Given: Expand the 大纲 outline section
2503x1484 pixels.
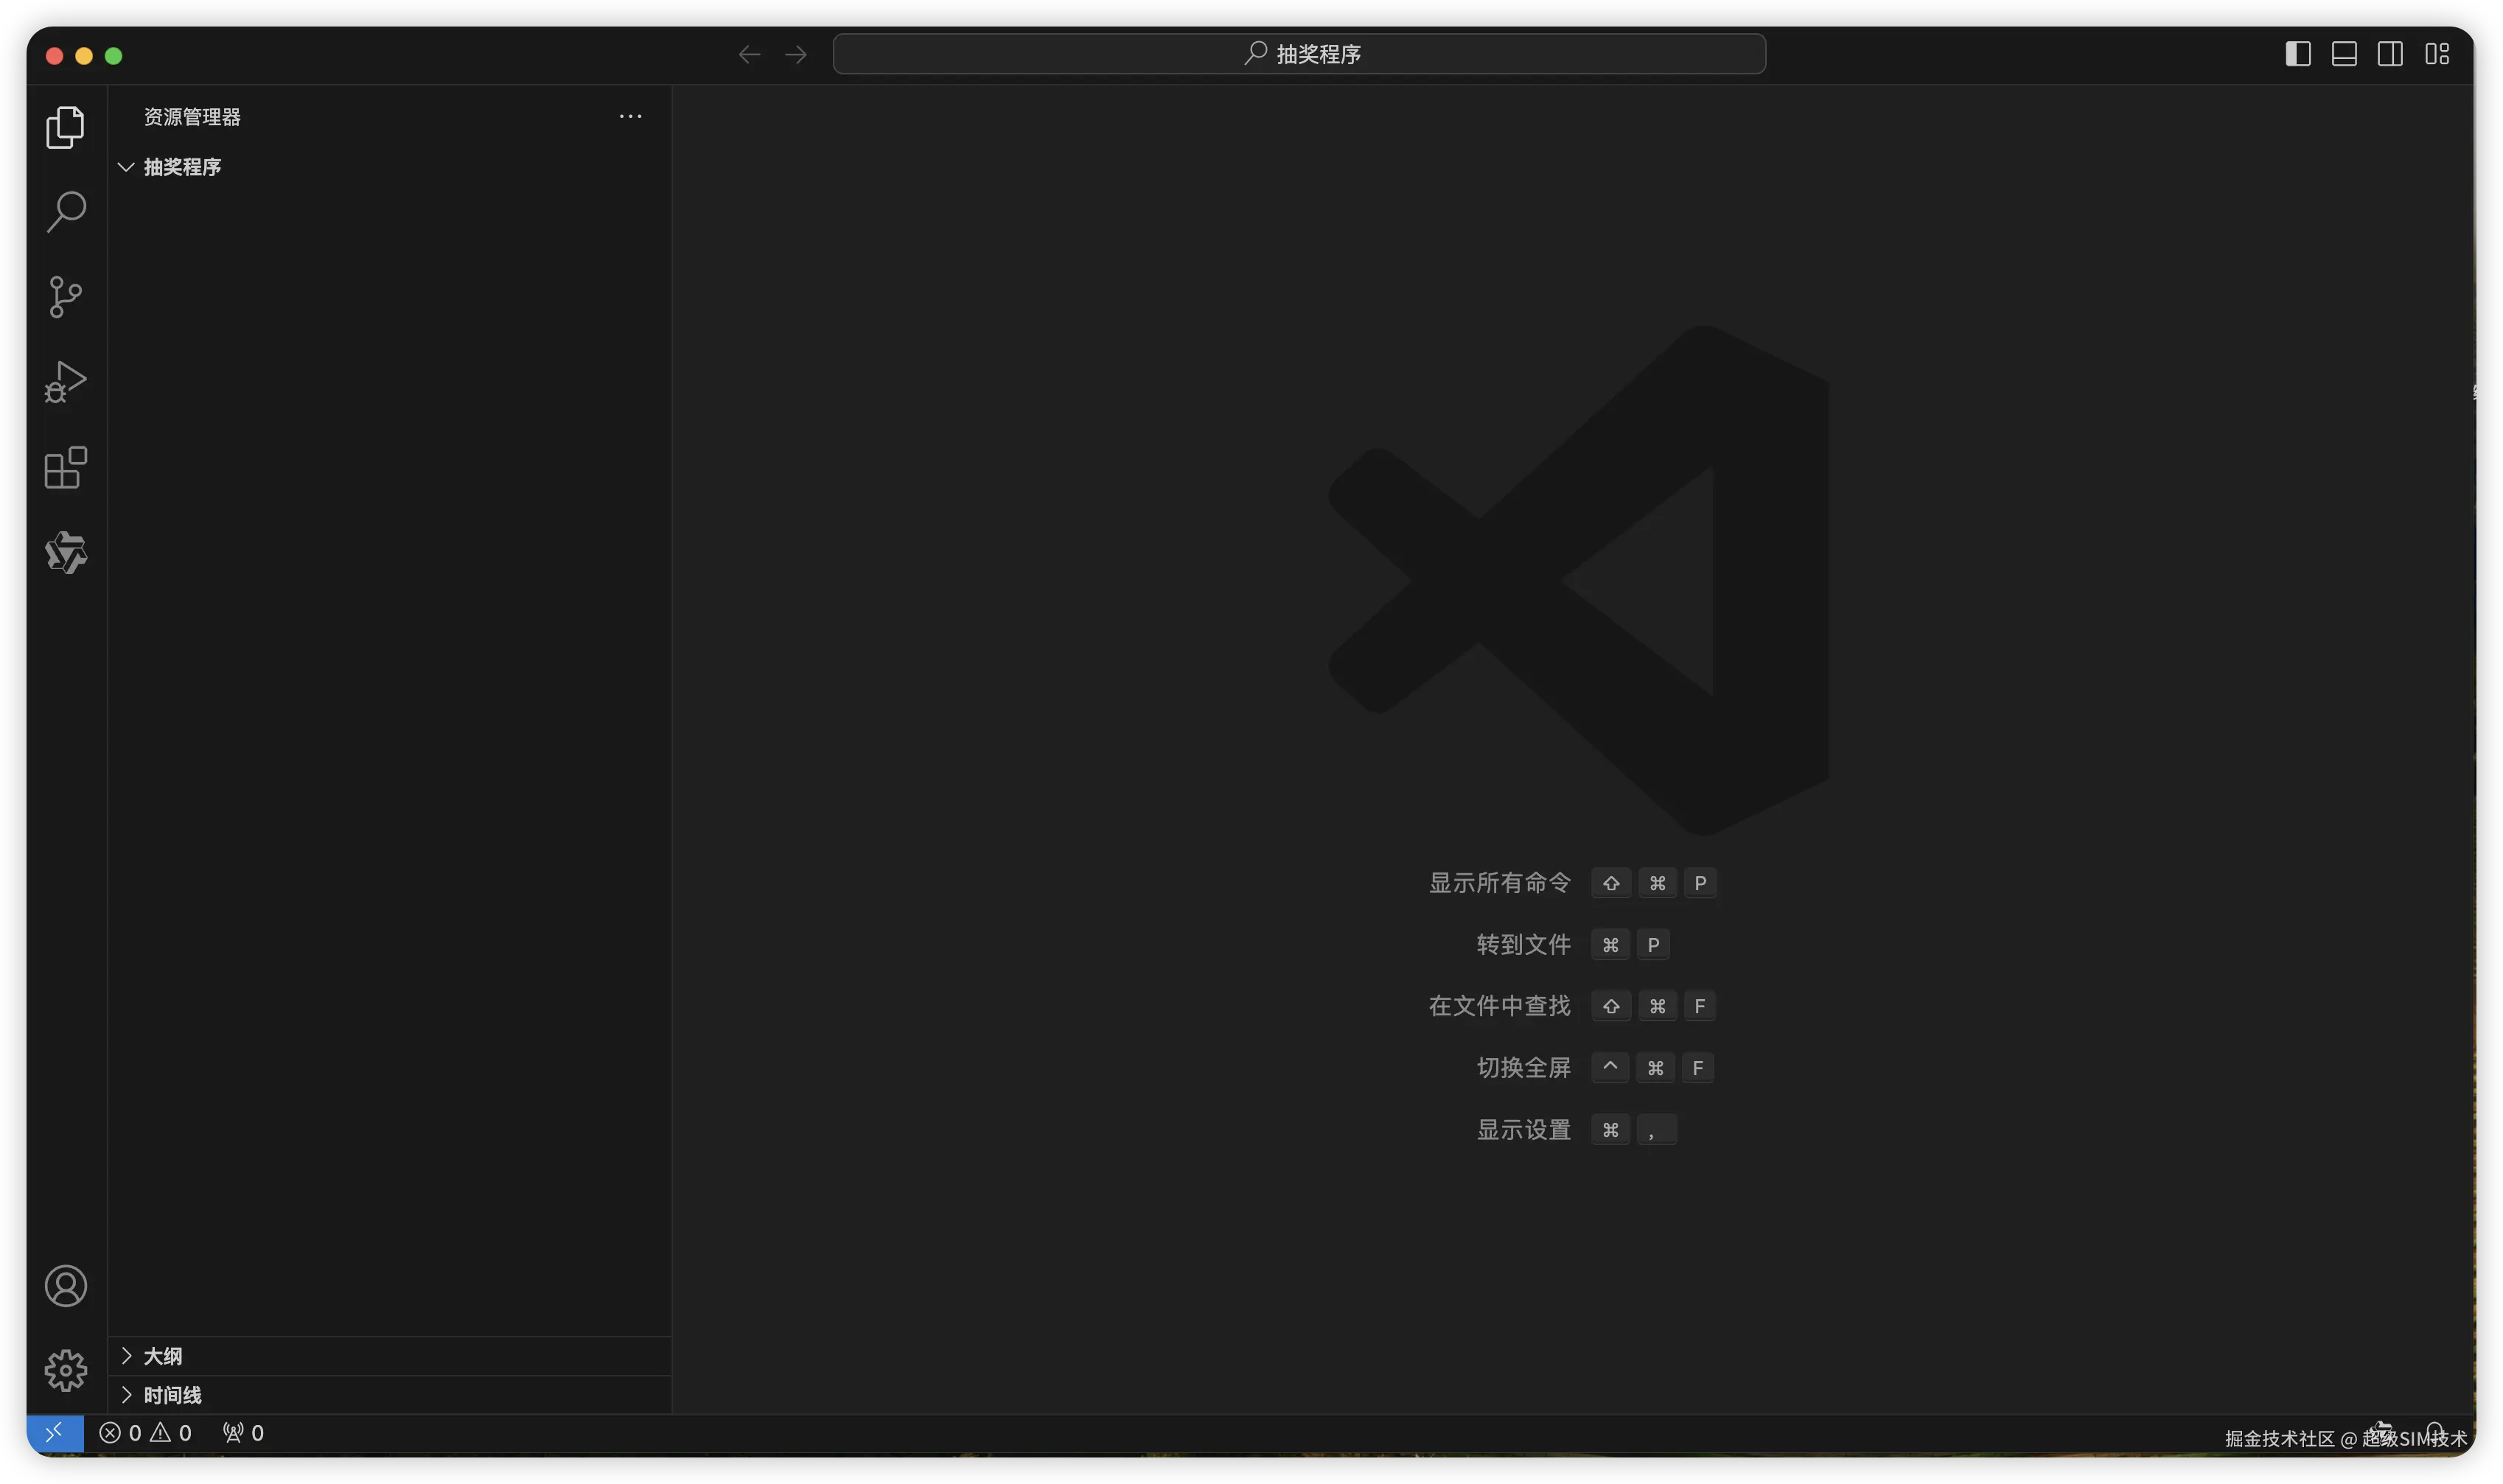Looking at the screenshot, I should pyautogui.click(x=390, y=1356).
